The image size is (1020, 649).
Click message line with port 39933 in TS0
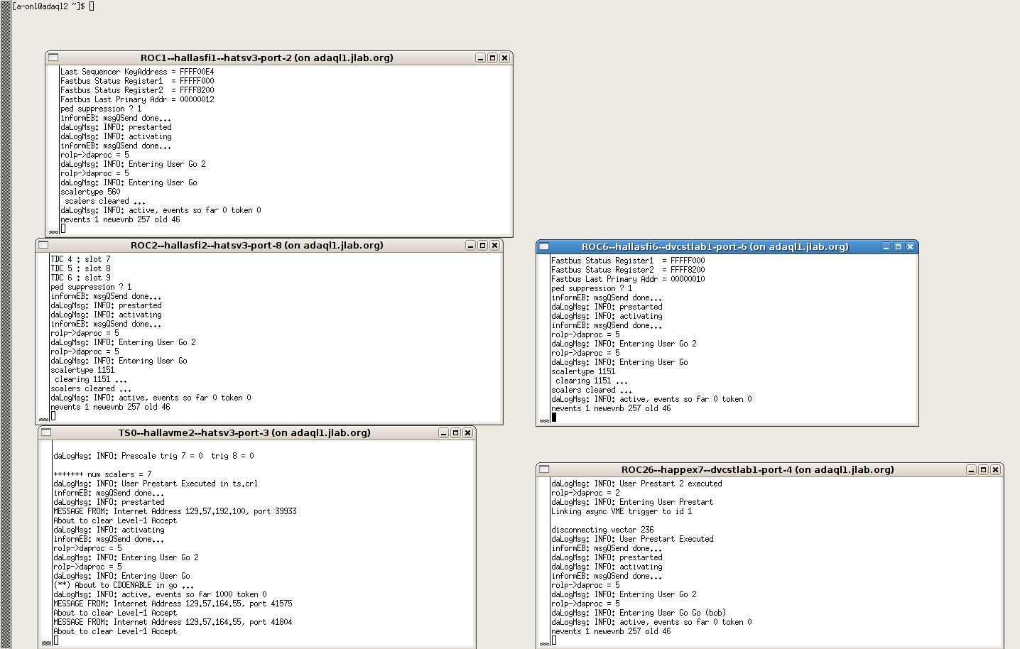175,511
